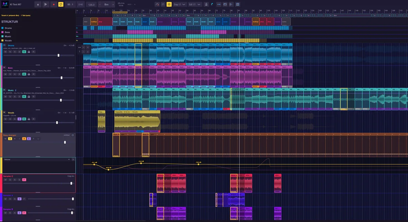The image size is (408, 222).
Task: Click the tempo field showing 126.0
Action: [91, 5]
